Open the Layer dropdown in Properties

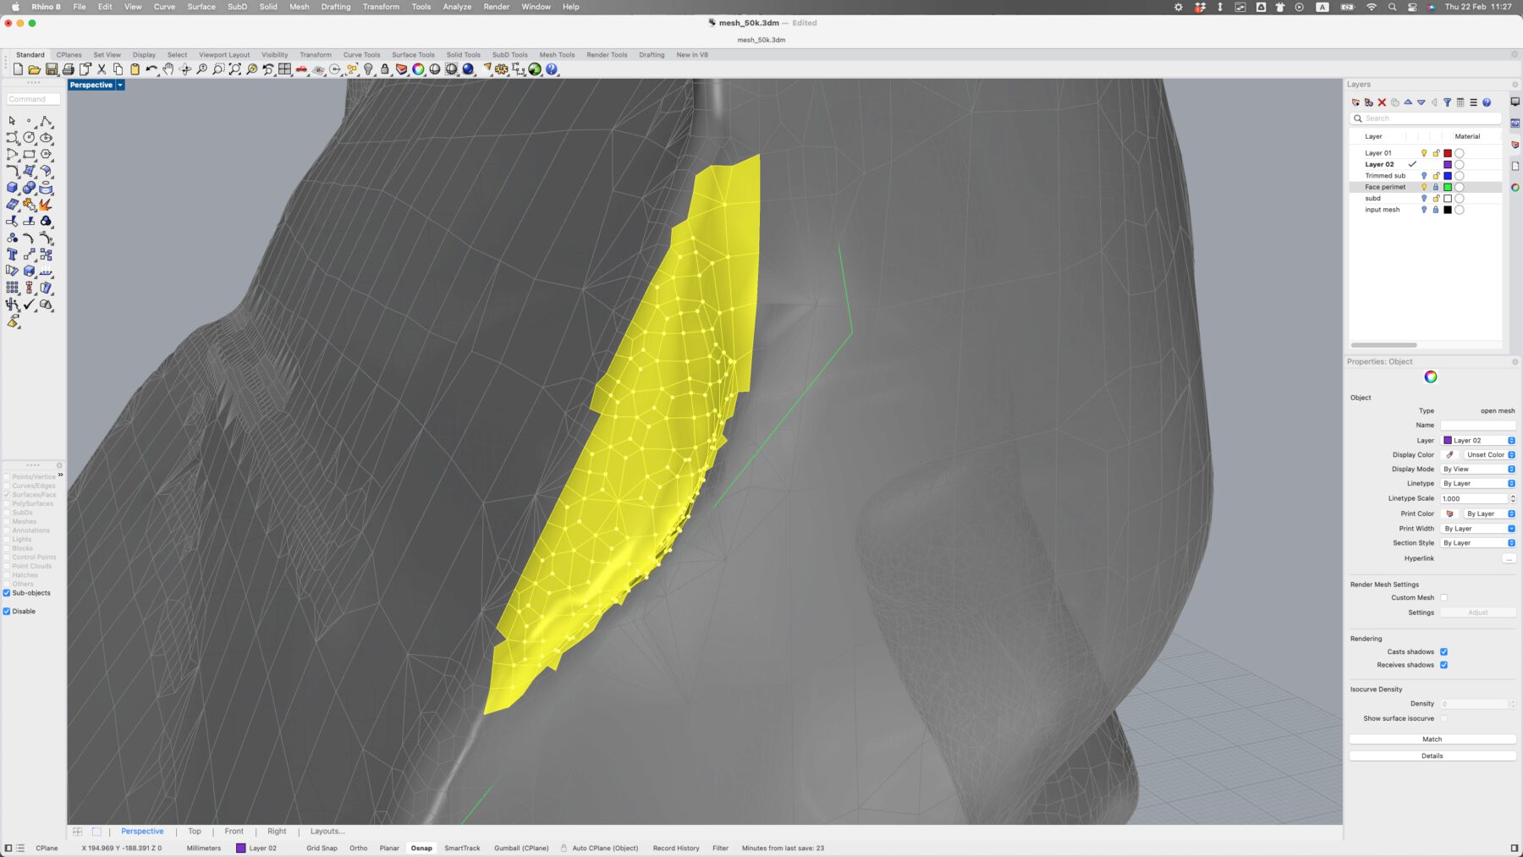coord(1478,440)
